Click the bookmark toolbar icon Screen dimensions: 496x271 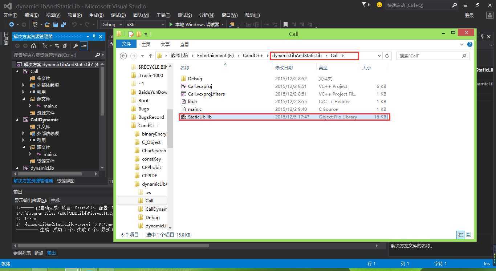285,24
